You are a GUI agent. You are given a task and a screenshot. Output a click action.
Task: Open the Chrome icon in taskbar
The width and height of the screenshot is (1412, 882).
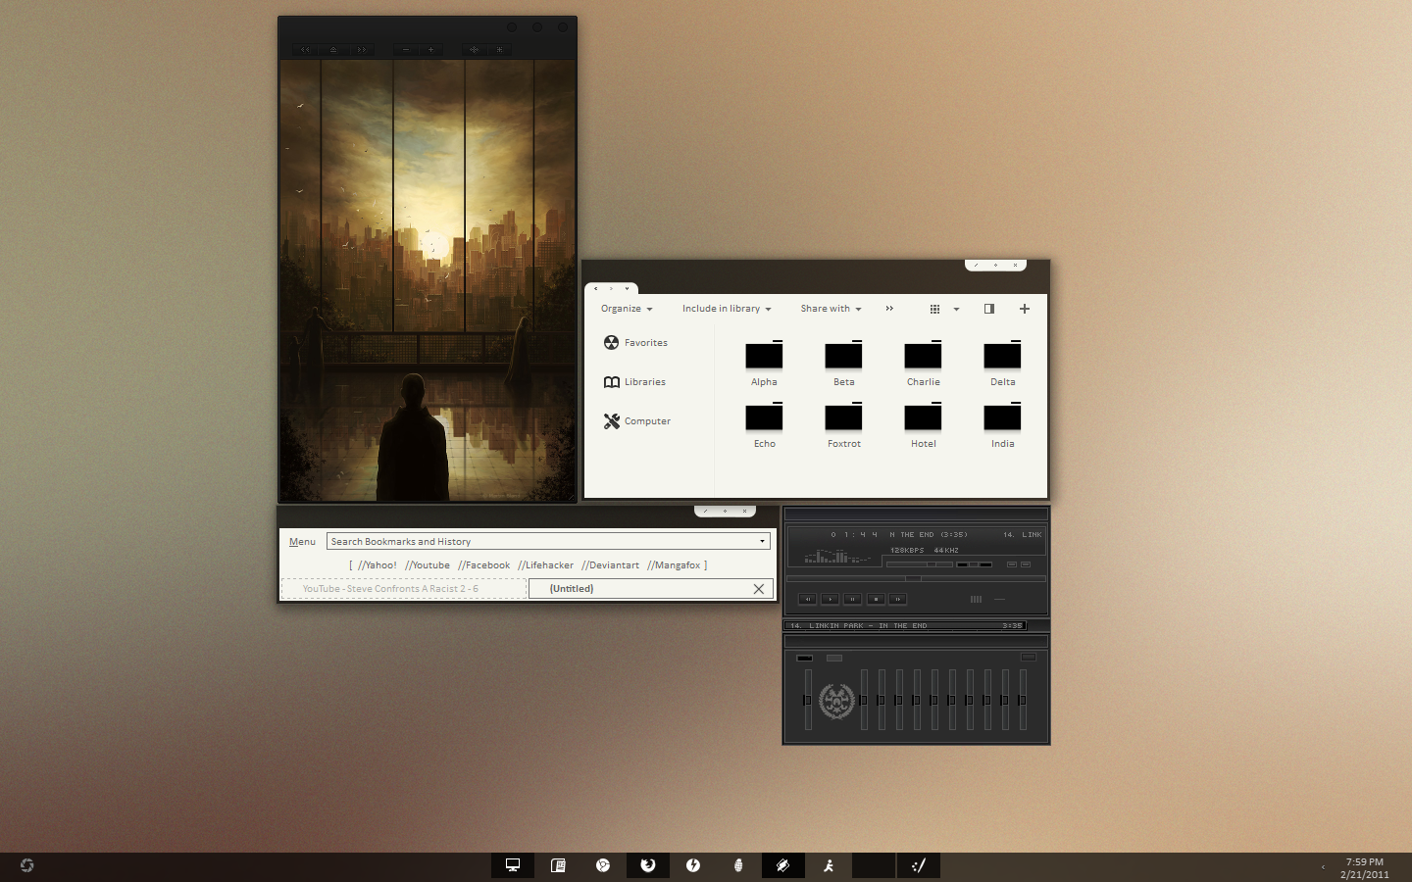pos(603,865)
